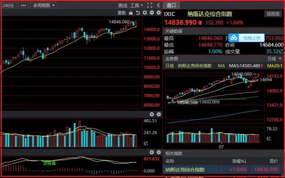Click the 最低 14698.770 value
Screen dimensions: 285x178
tap(210, 45)
